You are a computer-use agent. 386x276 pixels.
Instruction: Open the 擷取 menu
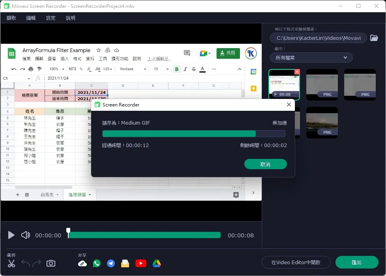[11, 18]
